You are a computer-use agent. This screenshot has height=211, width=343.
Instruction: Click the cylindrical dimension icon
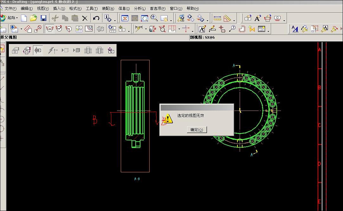click(x=152, y=29)
